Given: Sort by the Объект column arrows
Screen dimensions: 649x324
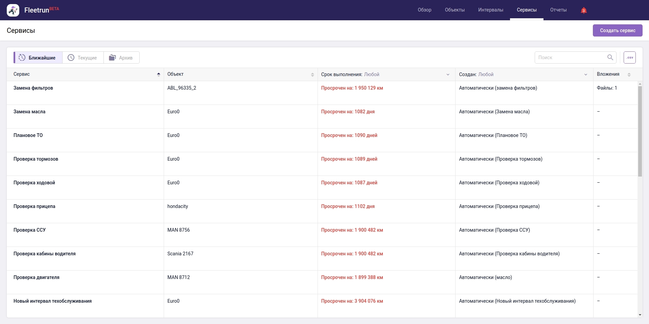Looking at the screenshot, I should tap(312, 74).
